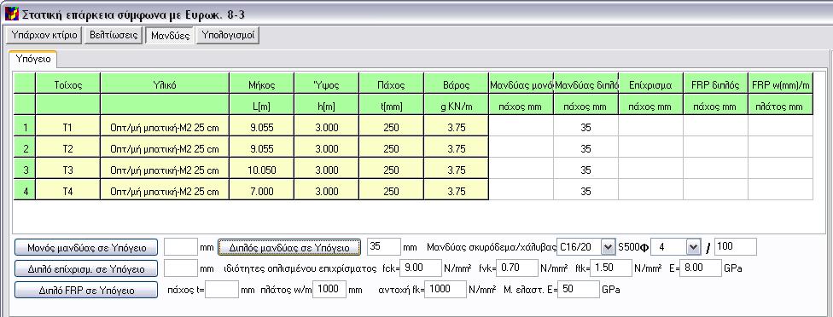
Task: Click the FRP modulus E field showing 50
Action: tap(578, 290)
